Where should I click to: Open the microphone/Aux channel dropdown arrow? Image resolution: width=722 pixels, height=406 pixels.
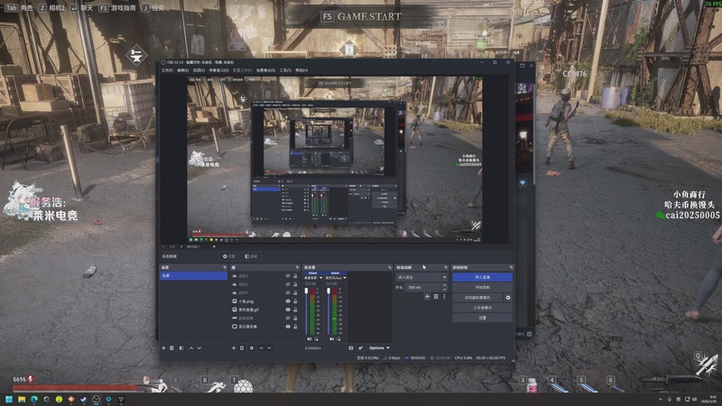(x=345, y=278)
